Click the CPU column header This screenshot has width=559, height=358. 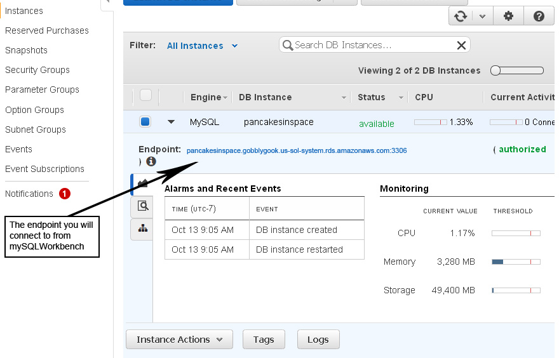(424, 97)
